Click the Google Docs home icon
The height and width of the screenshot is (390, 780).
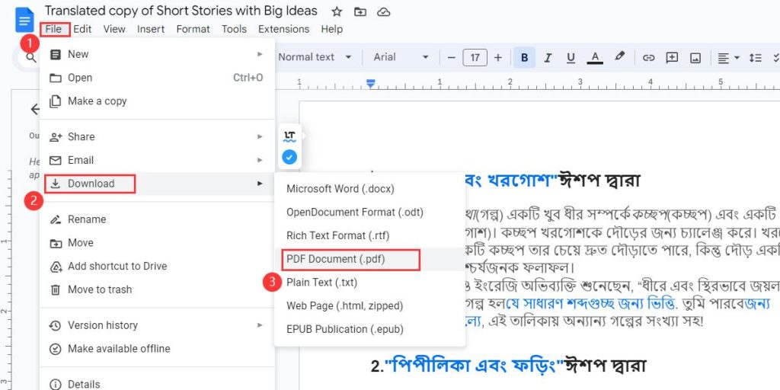click(x=24, y=20)
